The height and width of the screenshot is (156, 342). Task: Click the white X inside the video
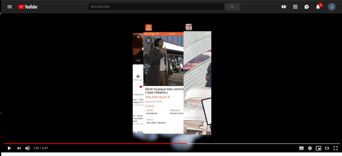(149, 40)
